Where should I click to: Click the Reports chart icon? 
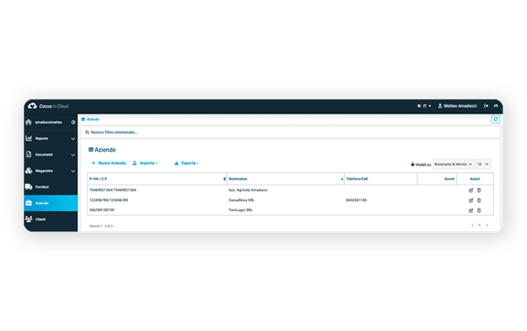pos(28,138)
